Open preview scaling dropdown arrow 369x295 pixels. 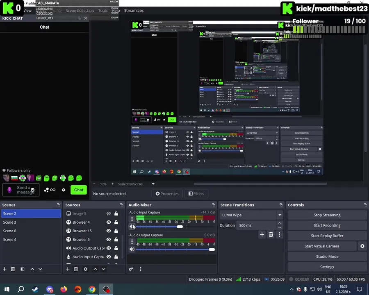[153, 184]
